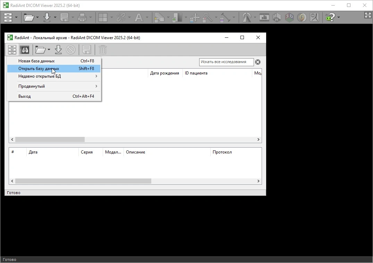This screenshot has width=373, height=263.
Task: Click the letter A annotations icon
Action: 139,17
